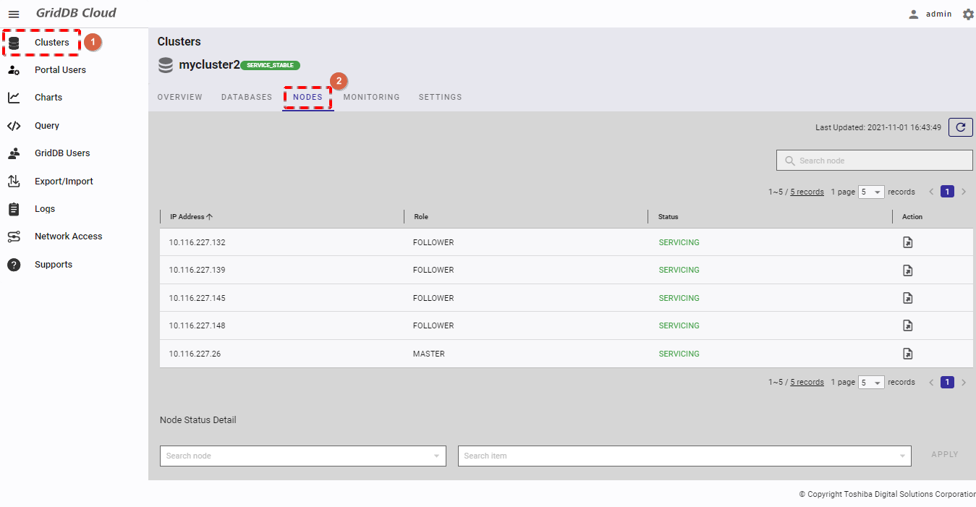The height and width of the screenshot is (507, 976).
Task: Open detail action for node 10.116.227.26
Action: coord(908,354)
